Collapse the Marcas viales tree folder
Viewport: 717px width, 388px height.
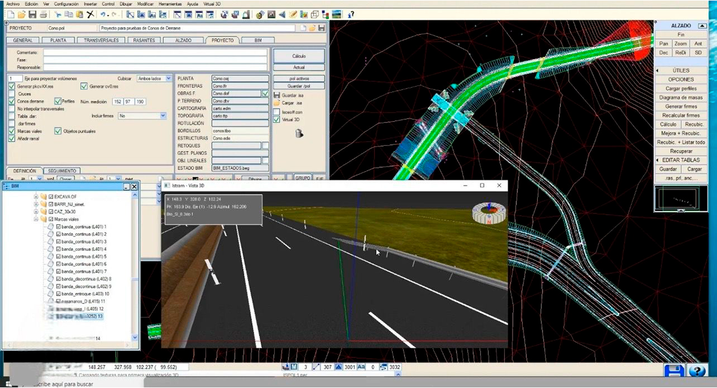coord(36,219)
